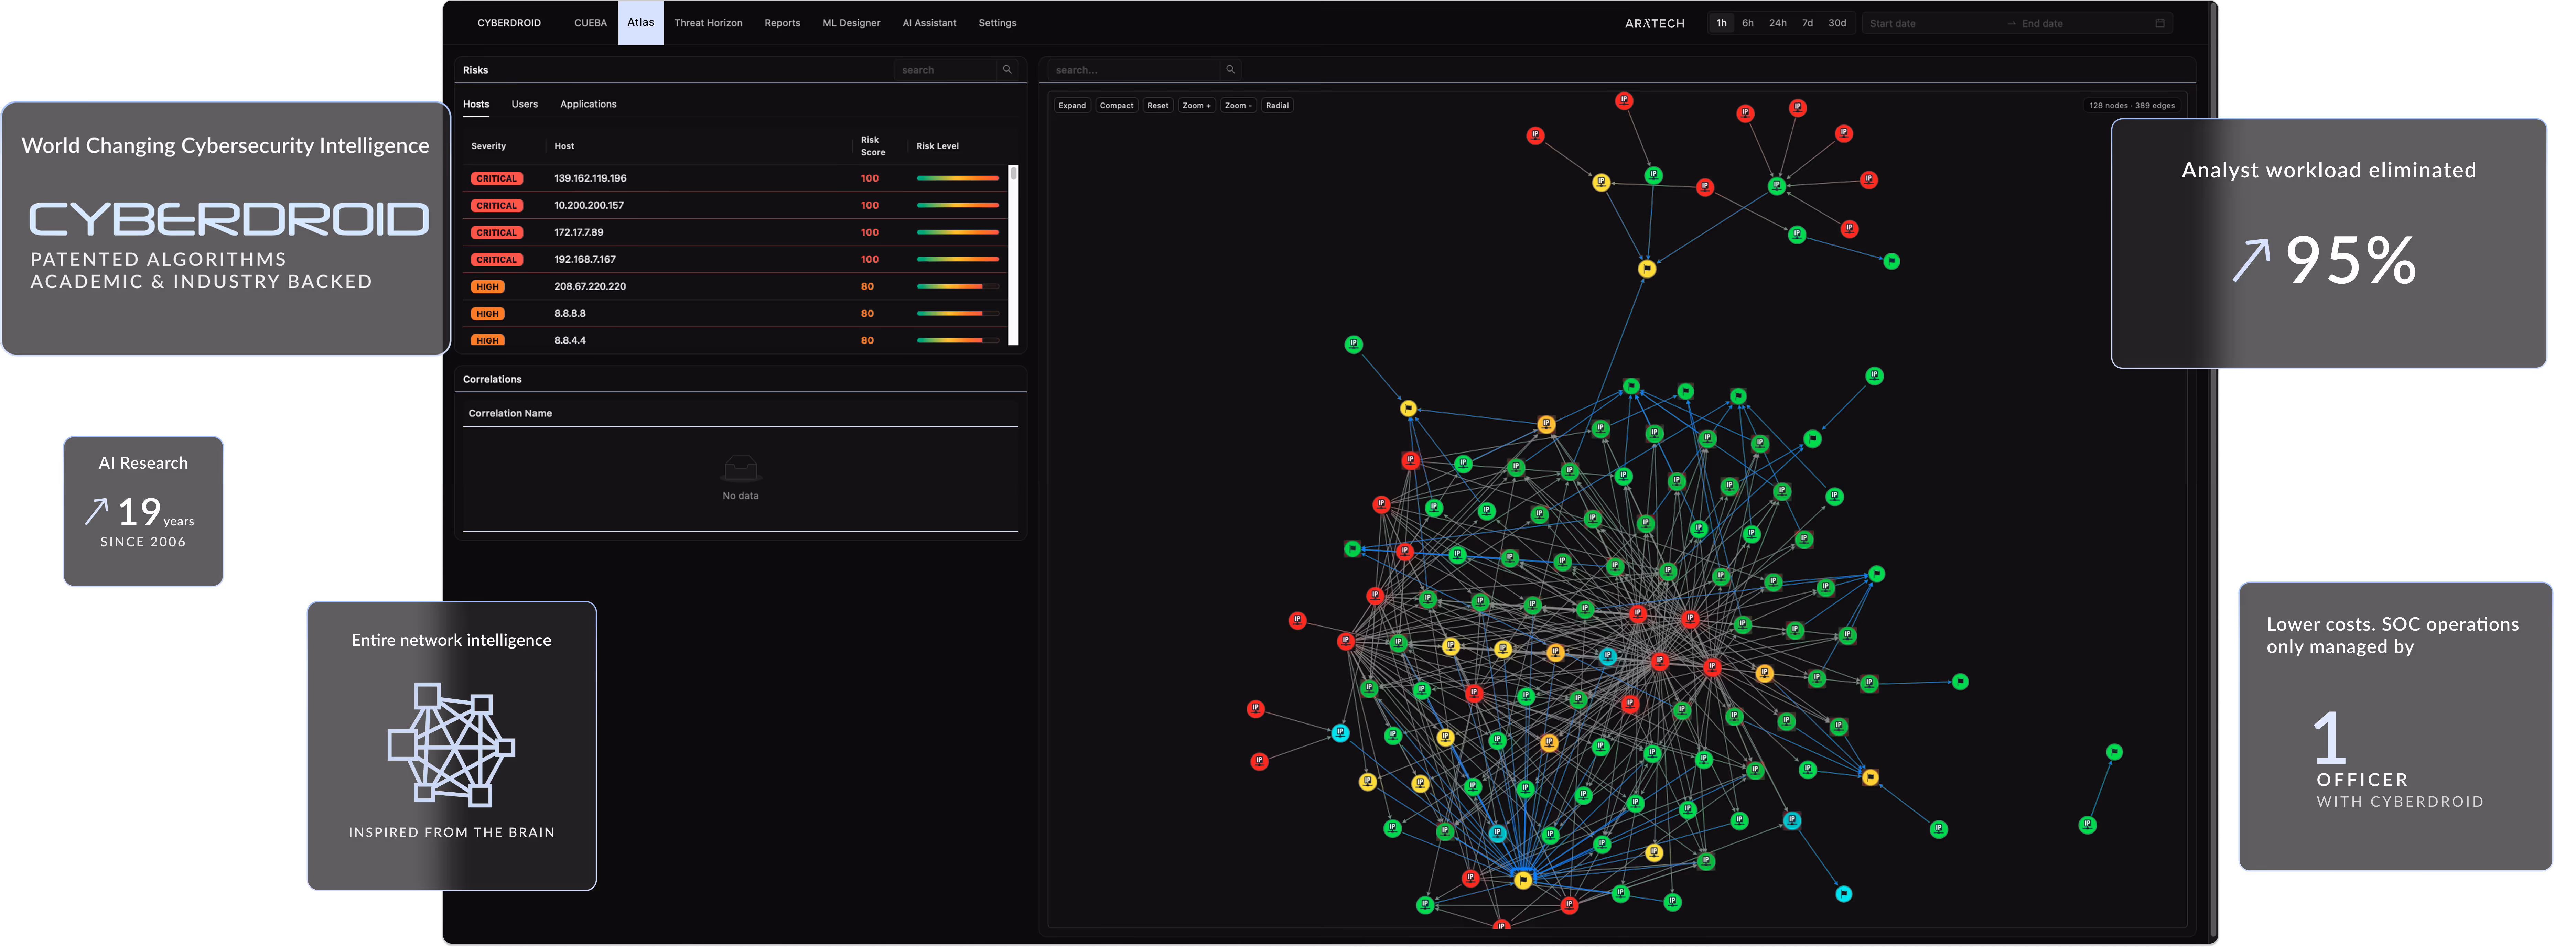Click the CYBERDROID logo in the navbar
This screenshot has height=947, width=2576.
[x=509, y=23]
